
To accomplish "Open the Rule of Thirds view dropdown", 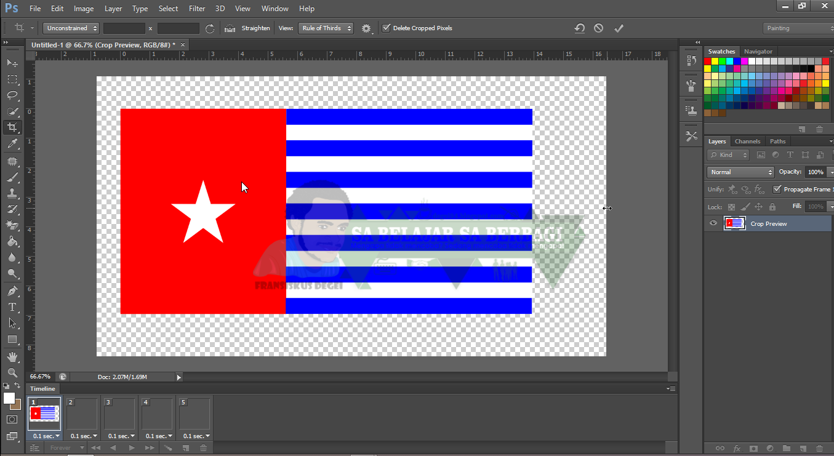I will 326,28.
